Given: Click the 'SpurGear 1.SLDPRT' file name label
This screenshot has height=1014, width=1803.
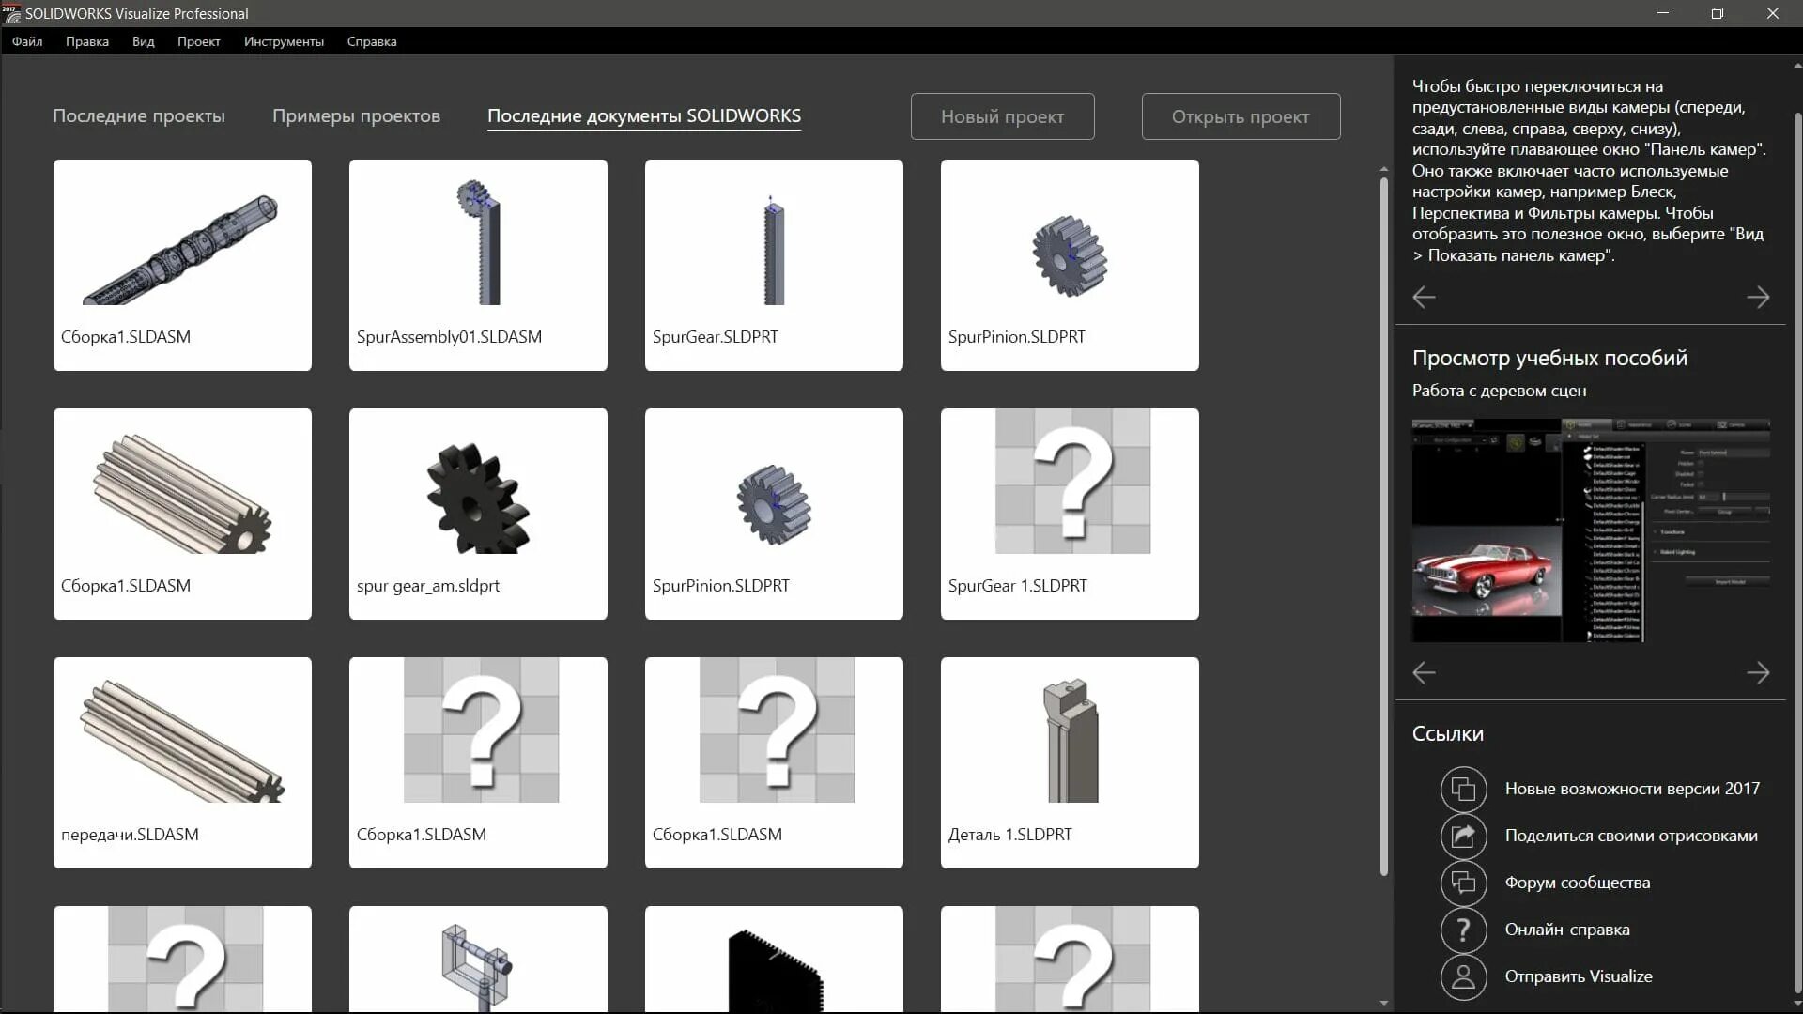Looking at the screenshot, I should pos(1017,586).
